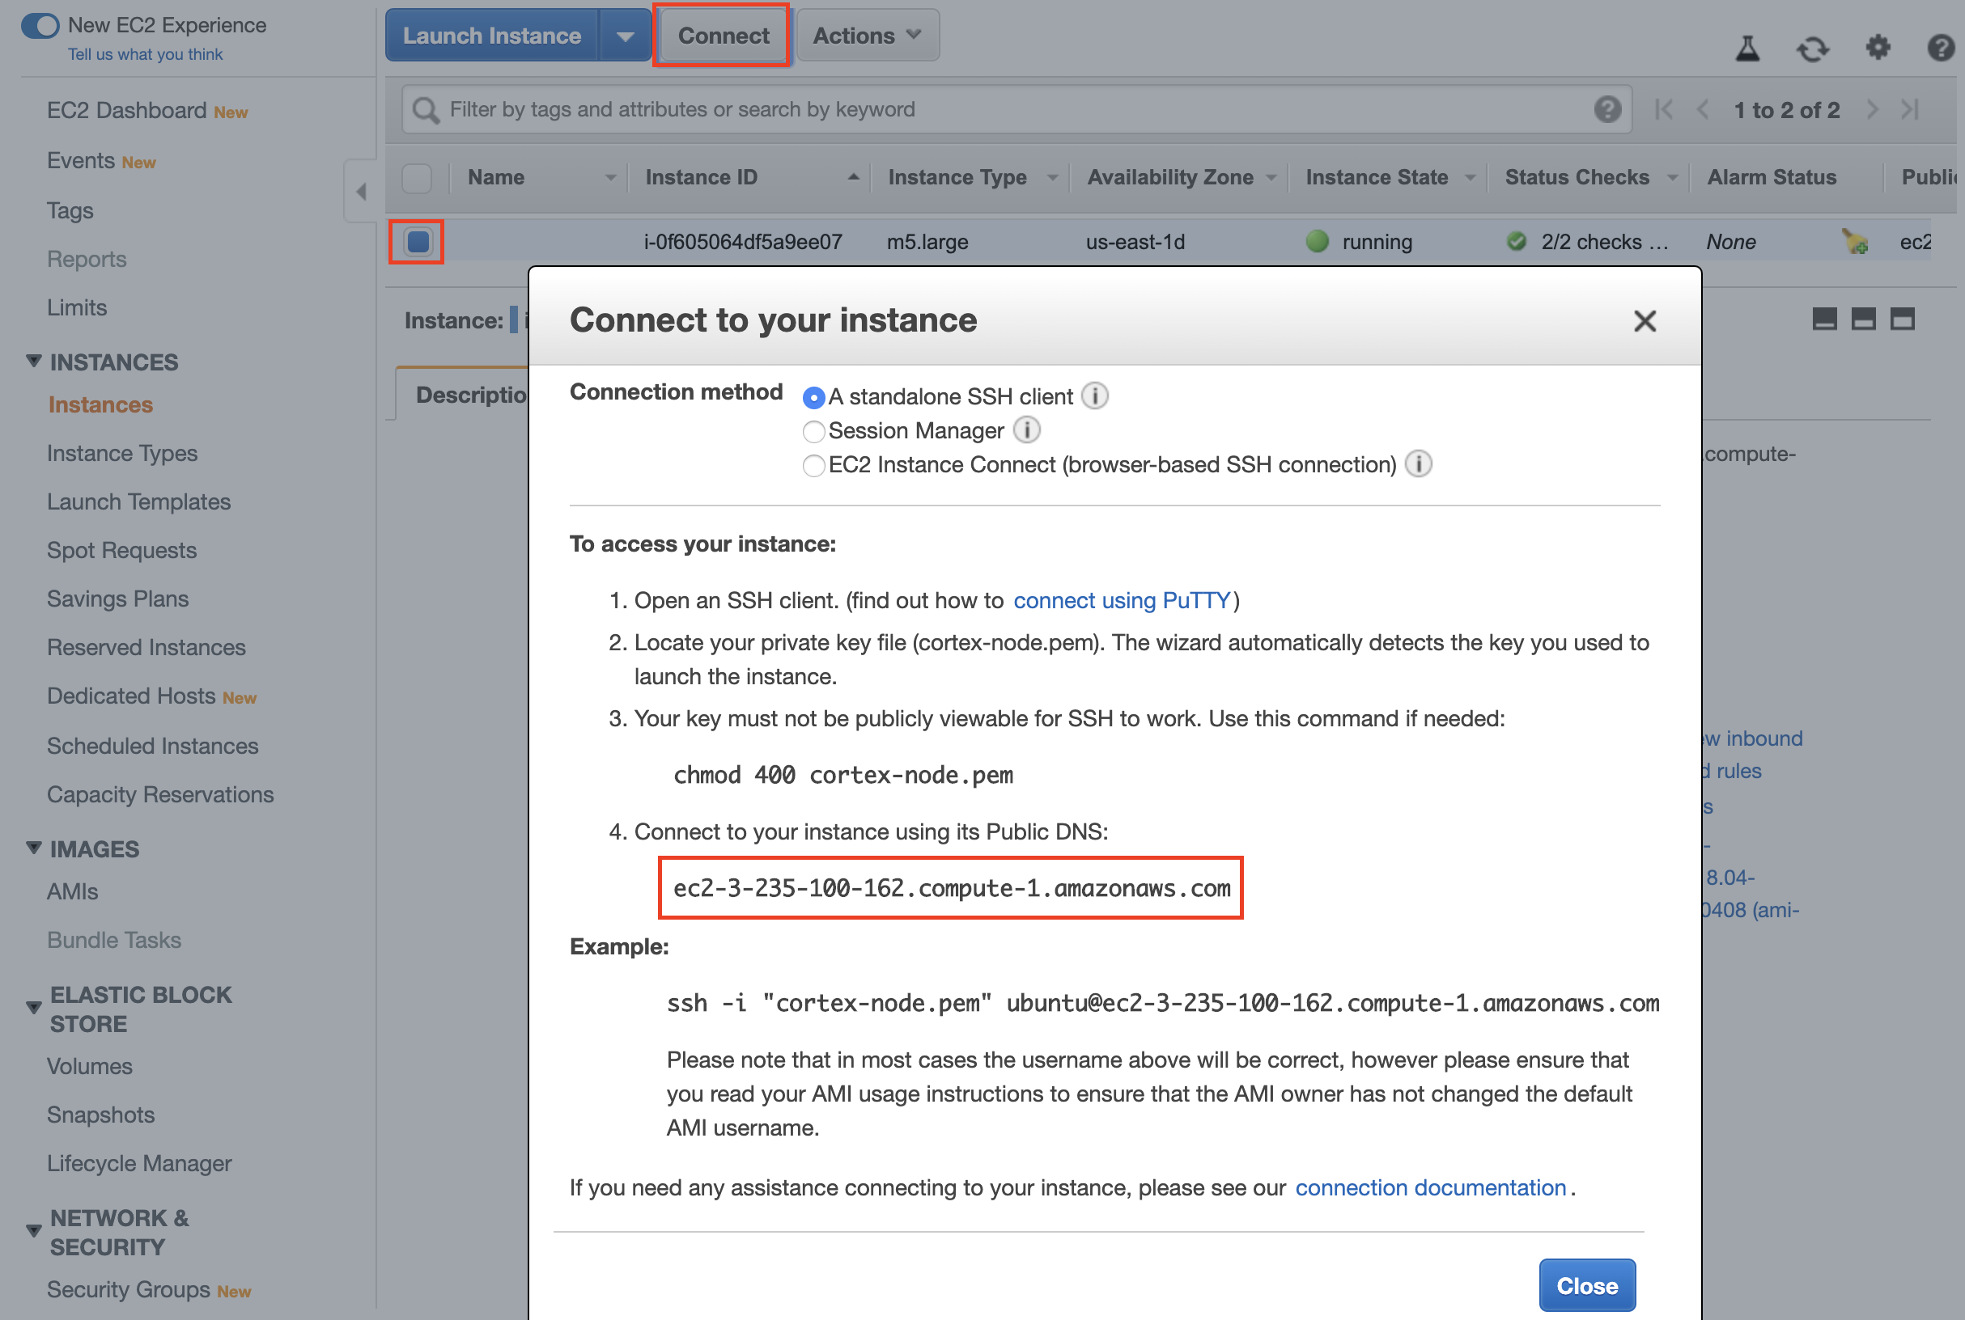The image size is (1965, 1320).
Task: Toggle the New EC2 Experience switch
Action: tap(40, 25)
